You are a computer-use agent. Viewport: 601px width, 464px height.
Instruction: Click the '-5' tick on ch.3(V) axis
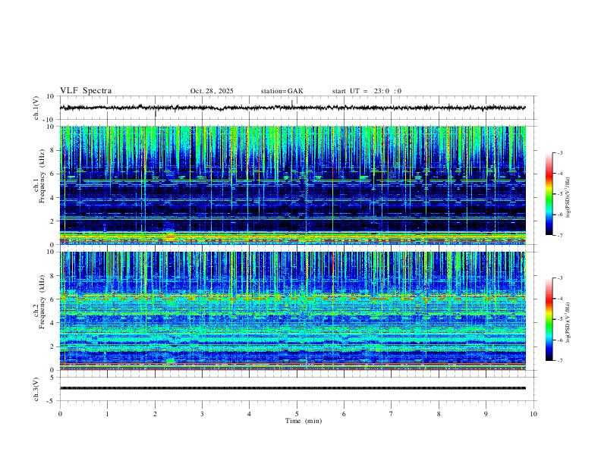tap(52, 401)
